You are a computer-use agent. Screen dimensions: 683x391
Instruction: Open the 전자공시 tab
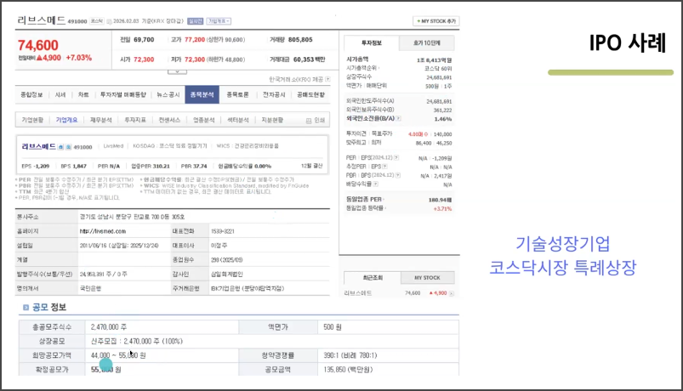pos(274,94)
